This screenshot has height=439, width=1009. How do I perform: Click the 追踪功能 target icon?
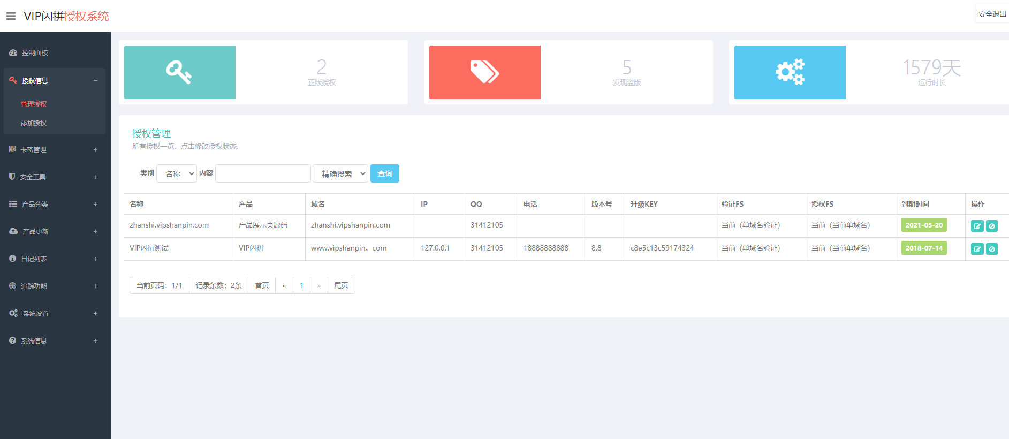[x=13, y=285]
